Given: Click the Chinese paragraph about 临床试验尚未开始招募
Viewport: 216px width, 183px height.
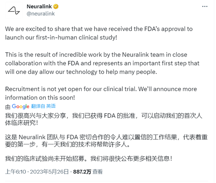Looking at the screenshot, I should click(89, 159).
